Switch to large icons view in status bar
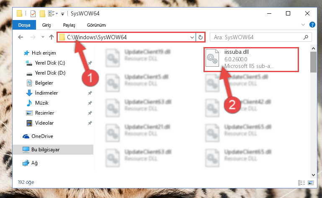322x198 pixels. [x=311, y=183]
